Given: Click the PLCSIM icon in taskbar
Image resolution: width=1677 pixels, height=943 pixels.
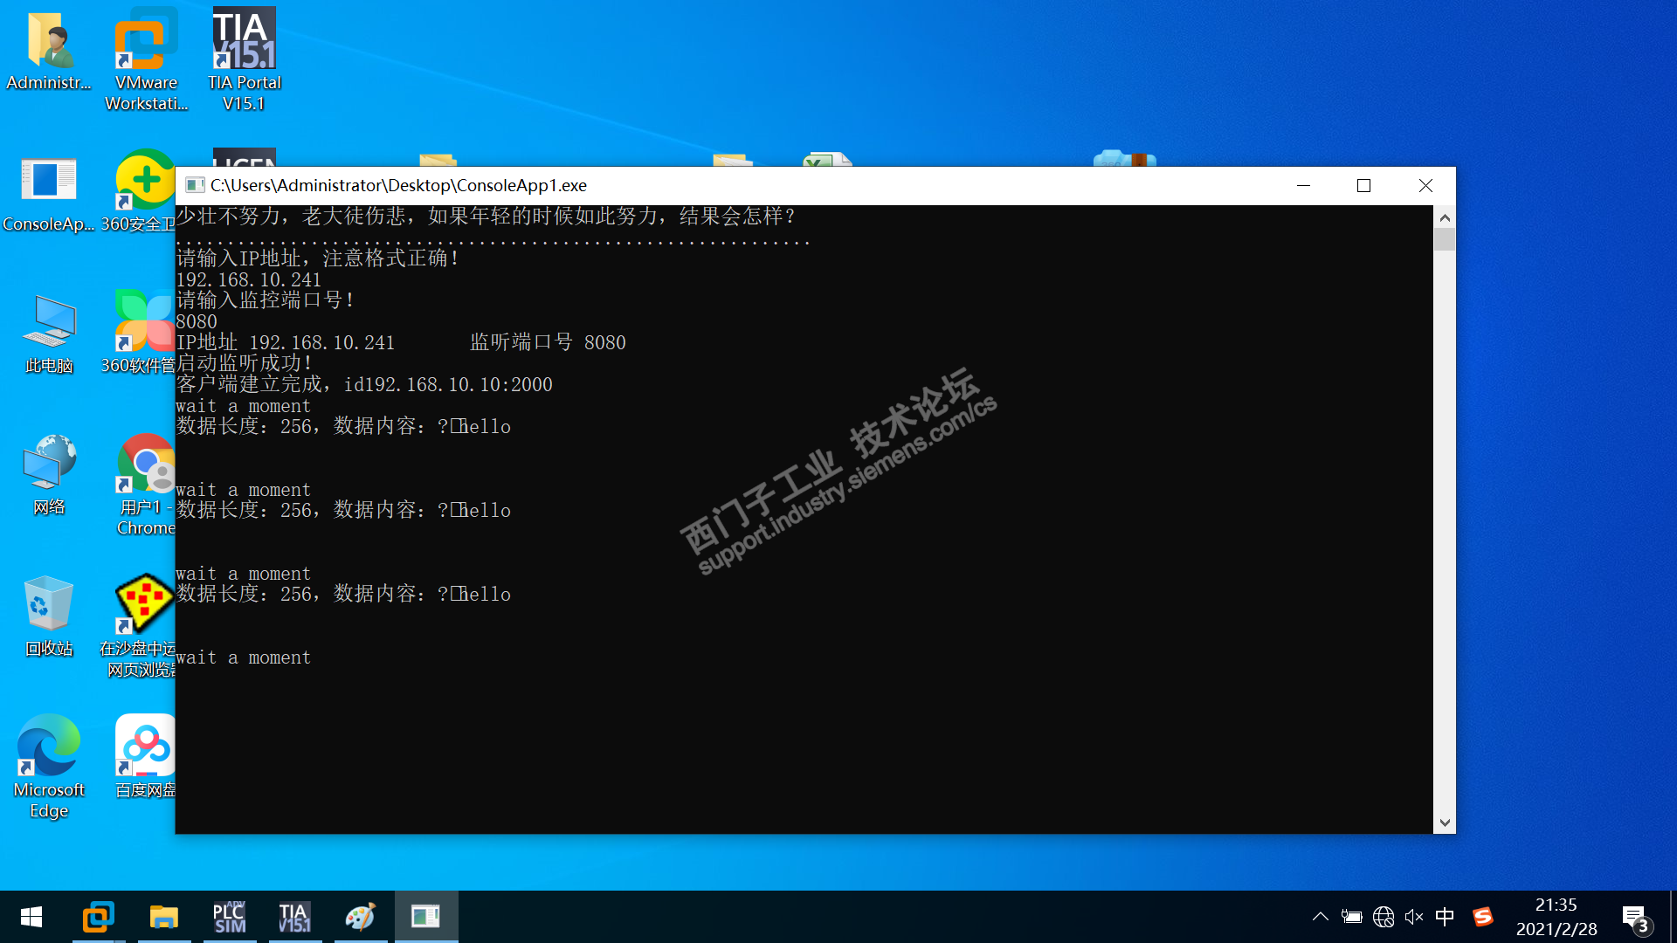Looking at the screenshot, I should pos(230,917).
